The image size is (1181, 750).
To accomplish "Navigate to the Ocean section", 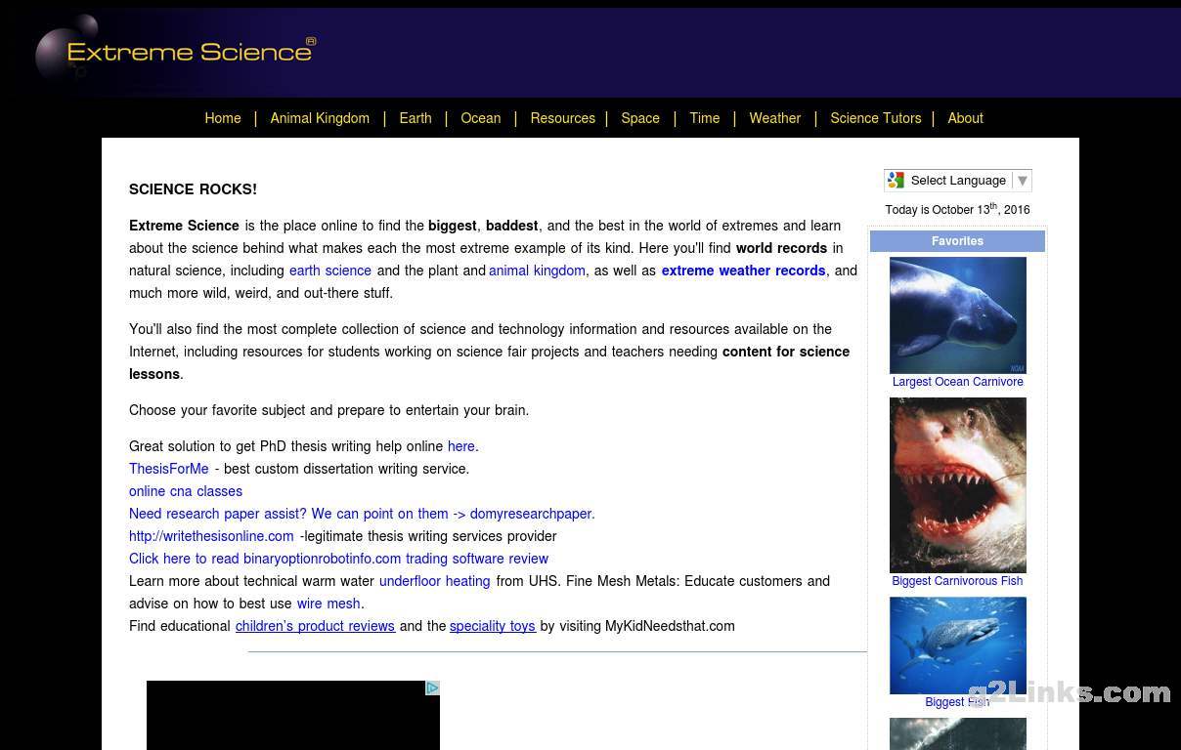I will click(x=480, y=118).
